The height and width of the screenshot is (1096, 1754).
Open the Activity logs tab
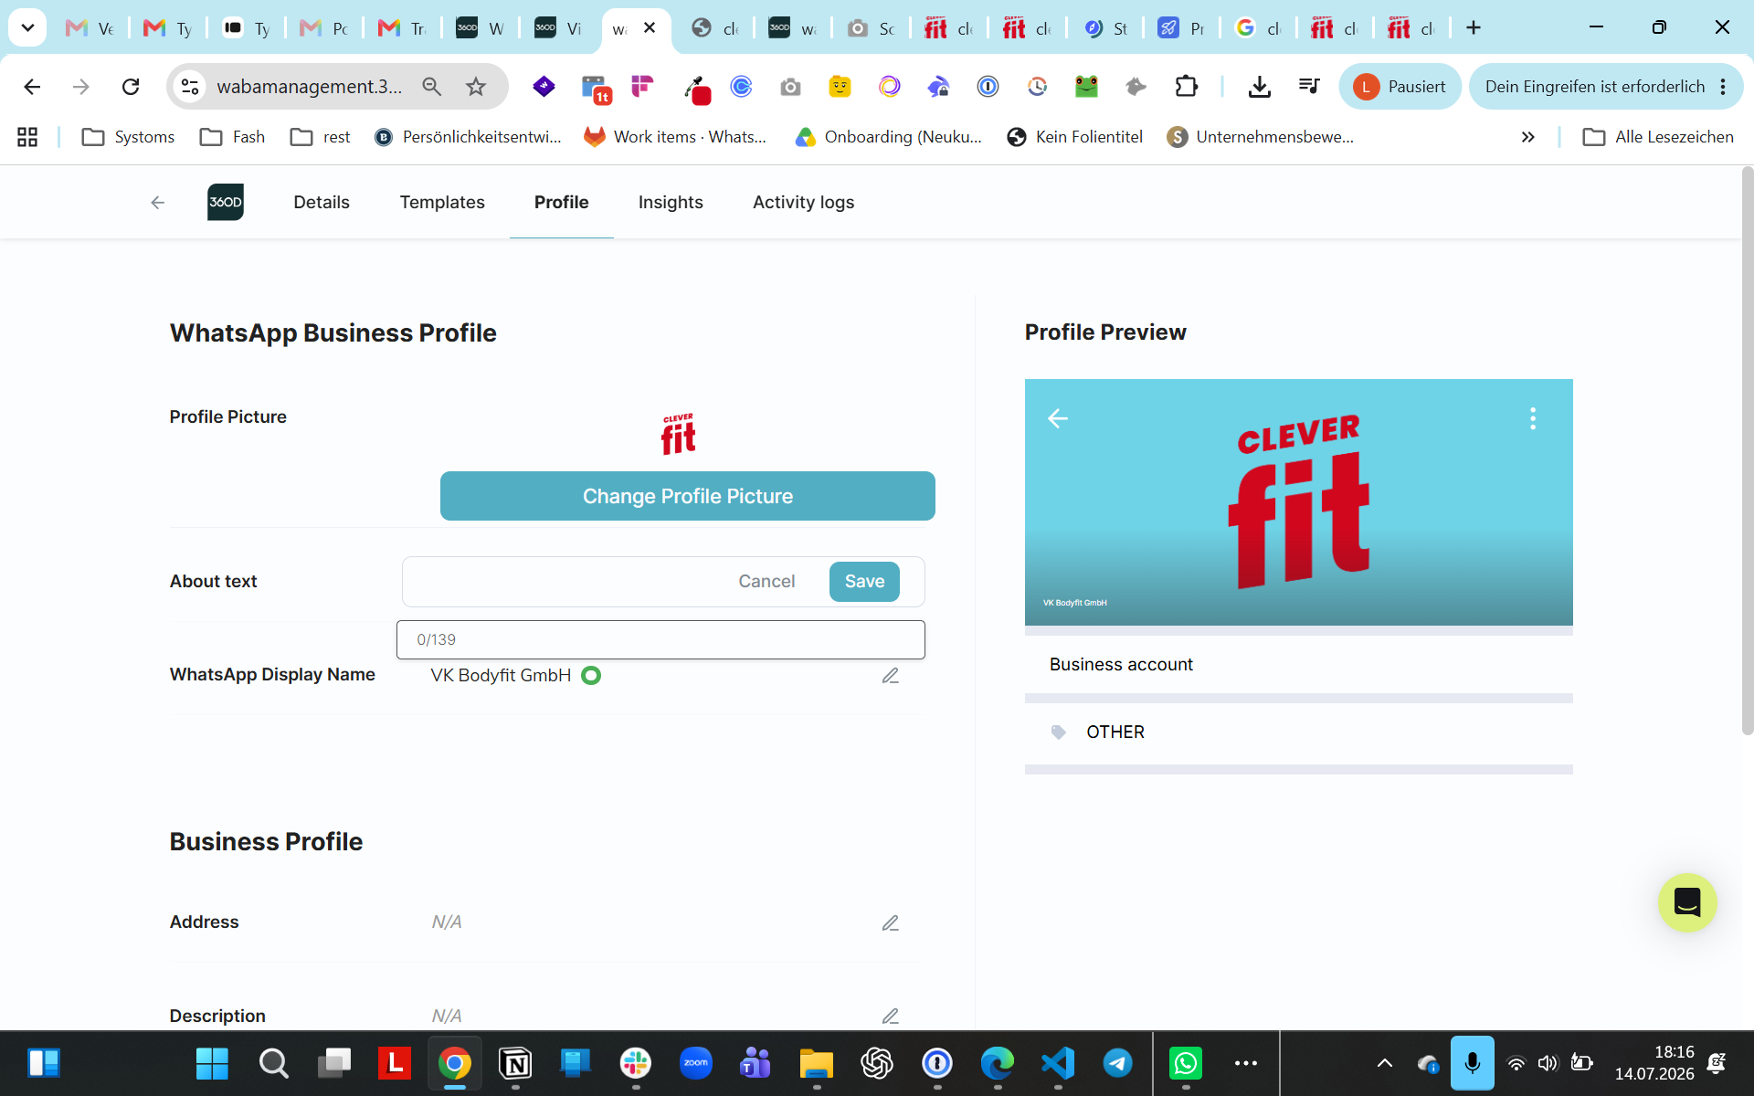point(803,202)
